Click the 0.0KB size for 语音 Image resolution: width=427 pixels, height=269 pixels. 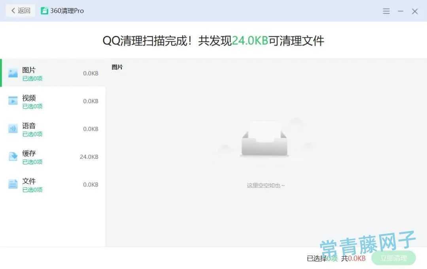(x=91, y=129)
